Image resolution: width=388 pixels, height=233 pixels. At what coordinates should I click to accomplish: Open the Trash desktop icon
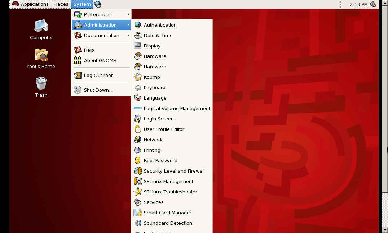pyautogui.click(x=41, y=83)
